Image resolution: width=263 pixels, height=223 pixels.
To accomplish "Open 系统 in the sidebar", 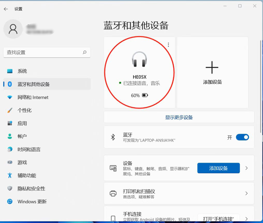I will tap(22, 71).
